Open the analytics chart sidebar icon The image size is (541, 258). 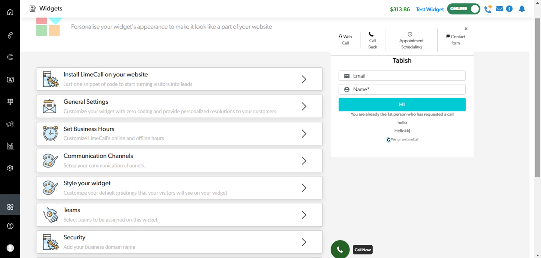(x=10, y=146)
